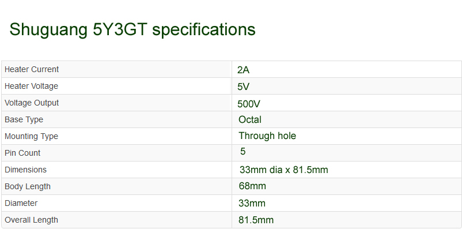Select the Base Type label

[24, 119]
